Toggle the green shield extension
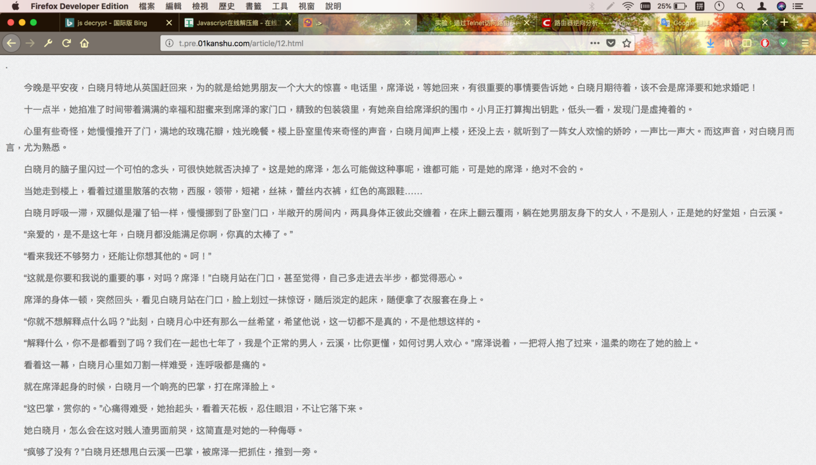 pyautogui.click(x=783, y=43)
